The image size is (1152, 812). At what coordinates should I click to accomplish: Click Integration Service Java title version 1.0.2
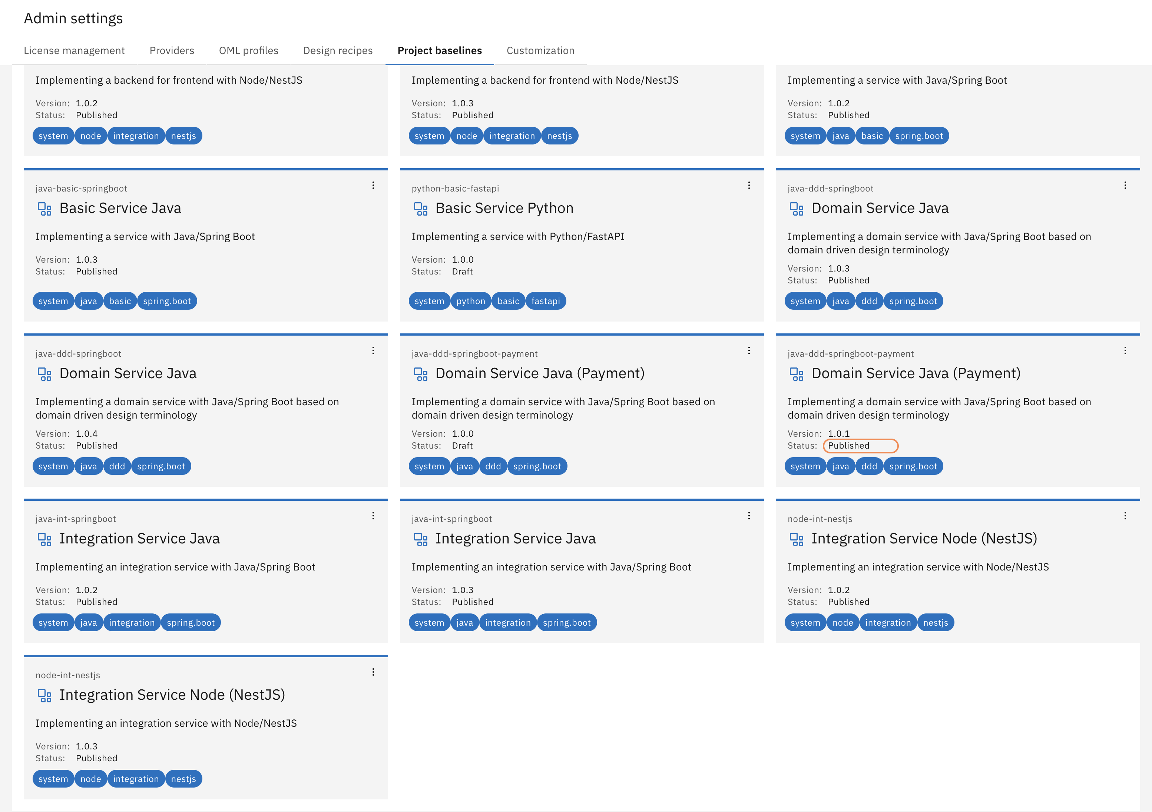(139, 538)
